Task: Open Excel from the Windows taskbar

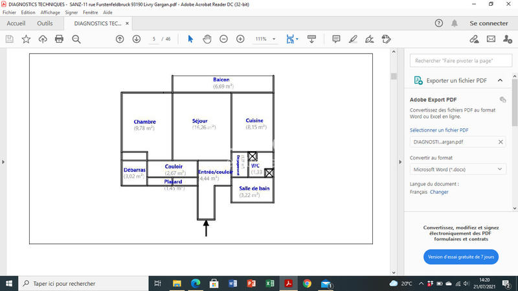Action: click(270, 283)
